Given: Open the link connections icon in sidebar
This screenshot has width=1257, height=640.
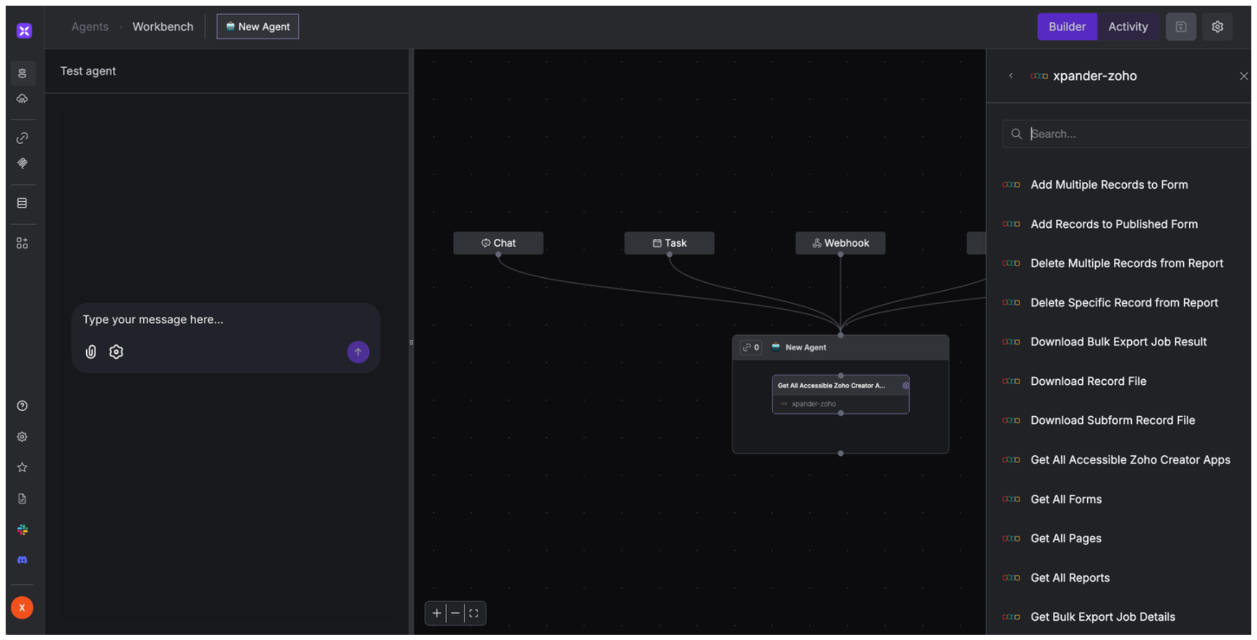Looking at the screenshot, I should point(23,138).
